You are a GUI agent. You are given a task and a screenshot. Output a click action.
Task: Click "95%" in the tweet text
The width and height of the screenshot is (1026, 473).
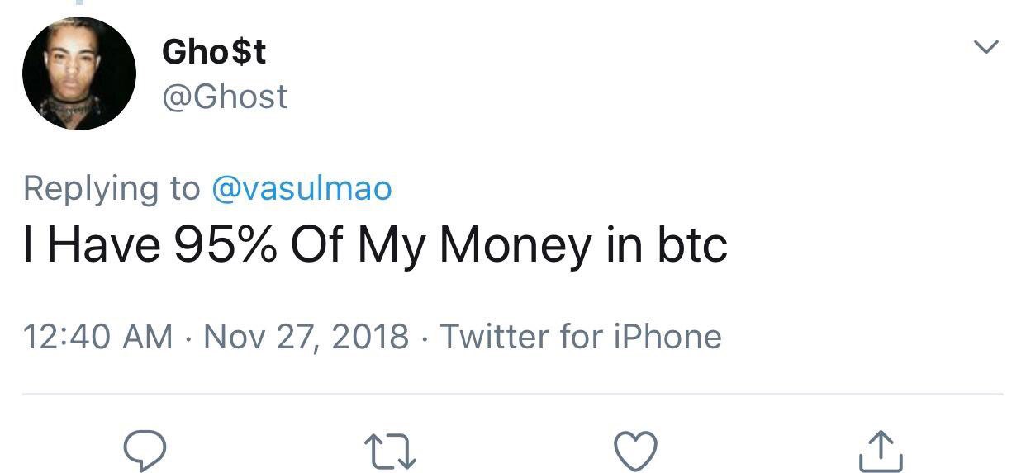pos(225,245)
